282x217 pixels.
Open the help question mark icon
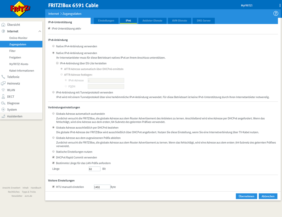[x=276, y=14]
